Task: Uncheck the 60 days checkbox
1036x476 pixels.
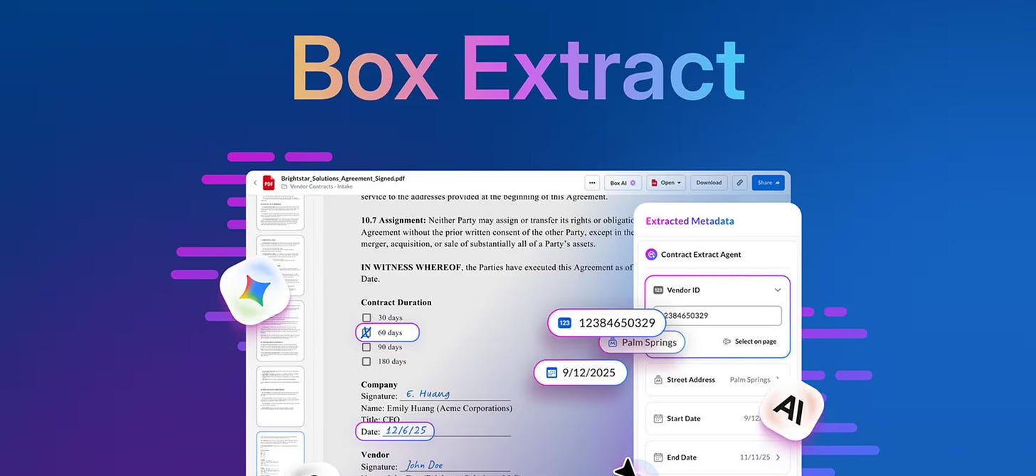Action: click(366, 332)
